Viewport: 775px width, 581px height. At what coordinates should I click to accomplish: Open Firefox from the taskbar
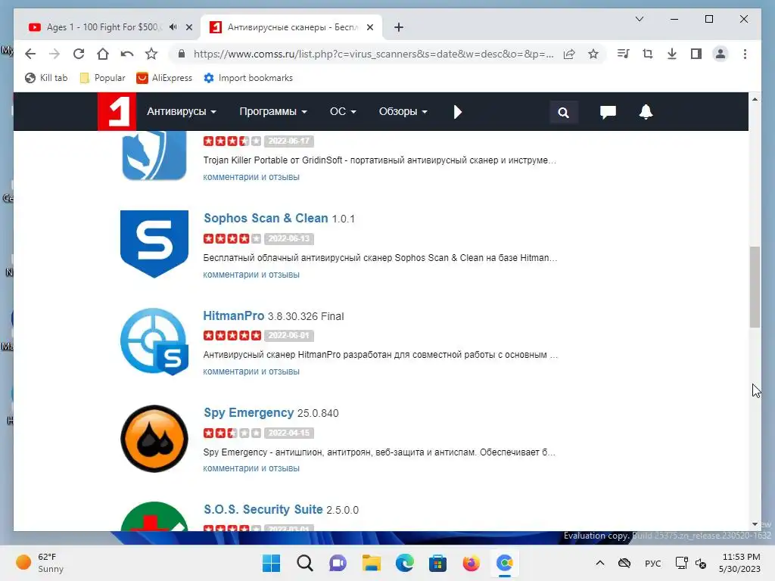(x=471, y=563)
